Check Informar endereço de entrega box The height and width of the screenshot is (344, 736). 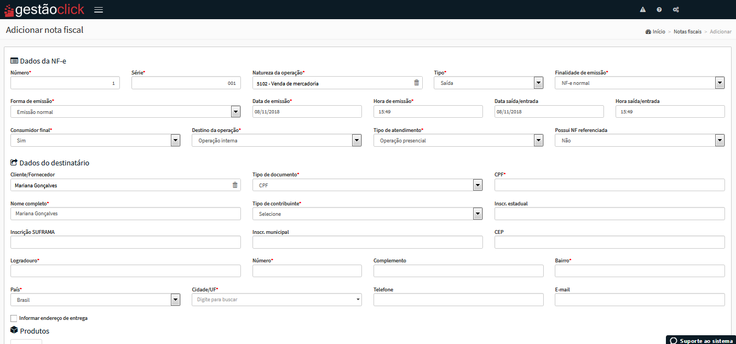(x=14, y=318)
